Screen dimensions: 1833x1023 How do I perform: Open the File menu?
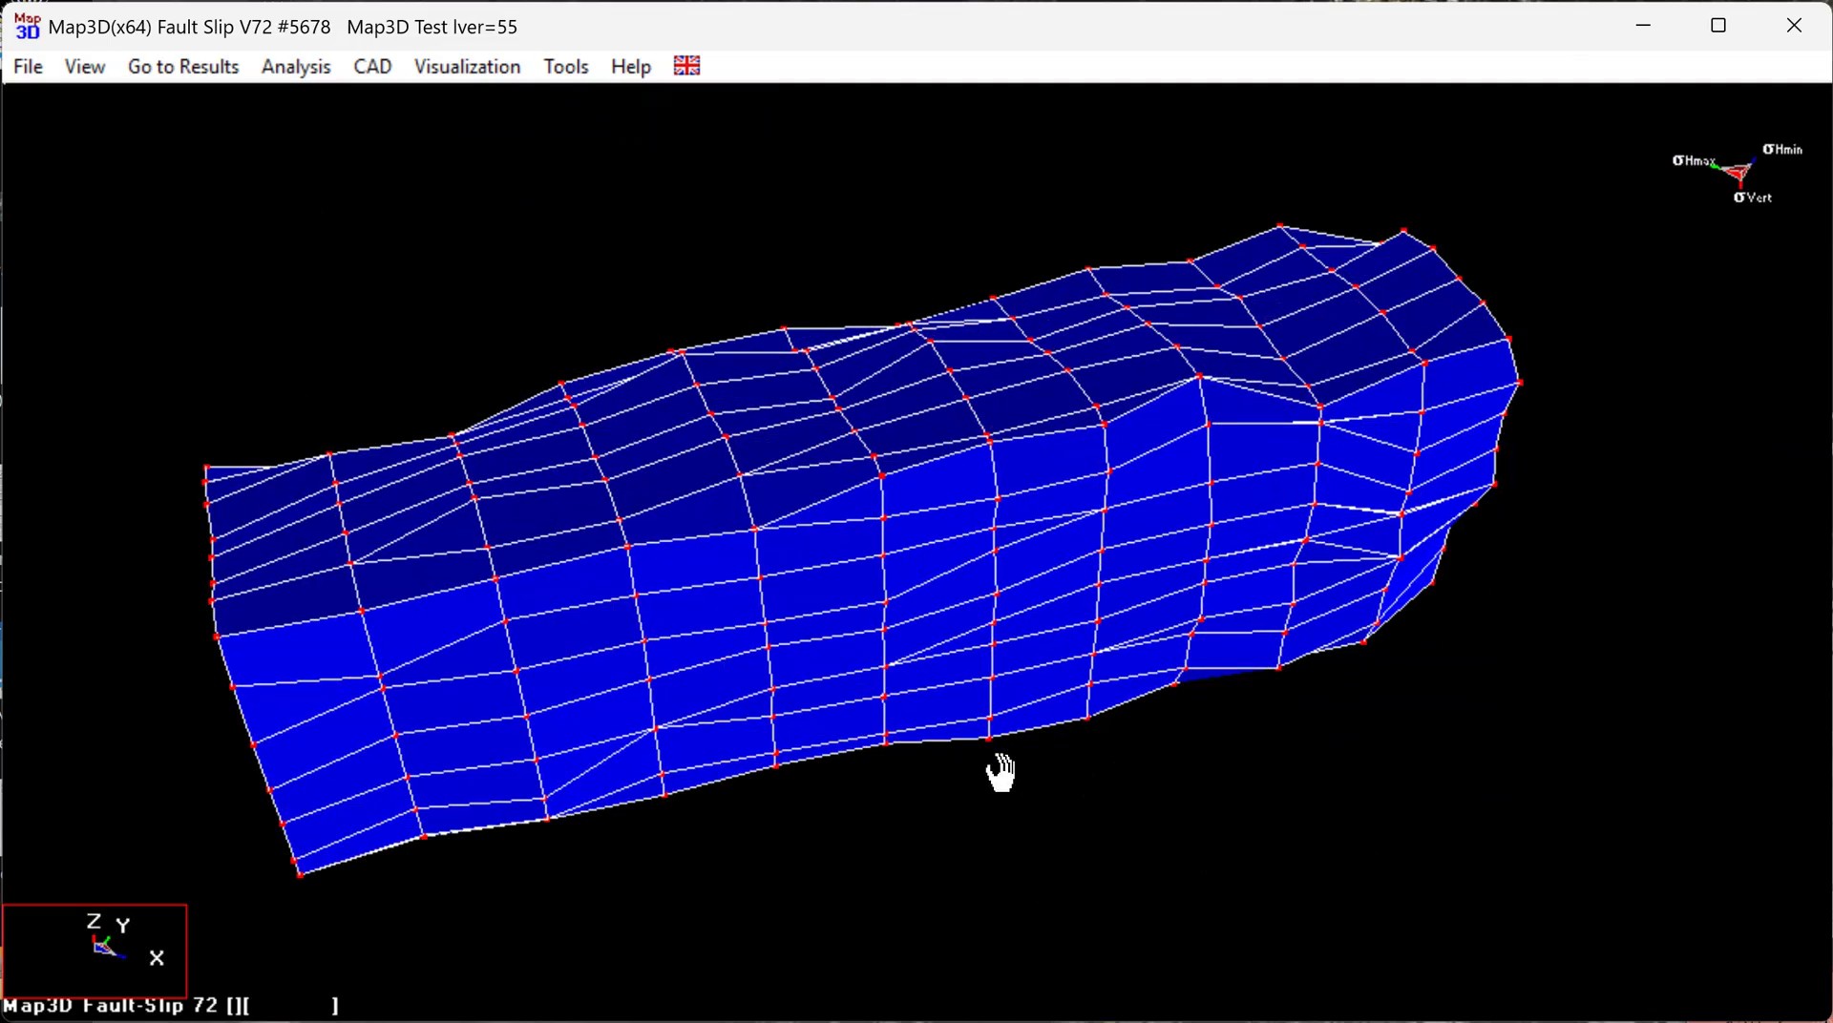pos(28,67)
